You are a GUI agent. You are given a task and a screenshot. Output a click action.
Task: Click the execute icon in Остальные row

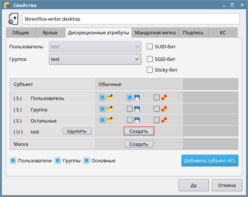[164, 120]
